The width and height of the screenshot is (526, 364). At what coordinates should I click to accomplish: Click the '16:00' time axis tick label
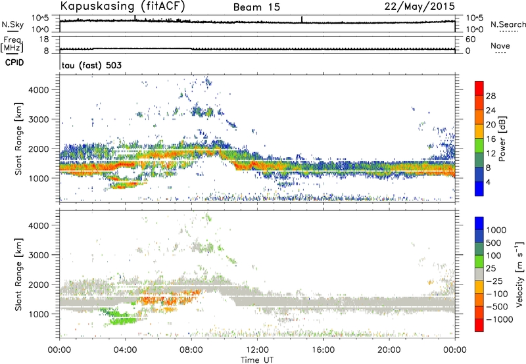[x=323, y=350]
